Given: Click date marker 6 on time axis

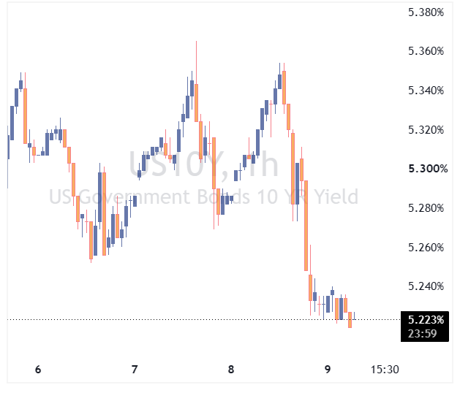Looking at the screenshot, I should (x=38, y=370).
